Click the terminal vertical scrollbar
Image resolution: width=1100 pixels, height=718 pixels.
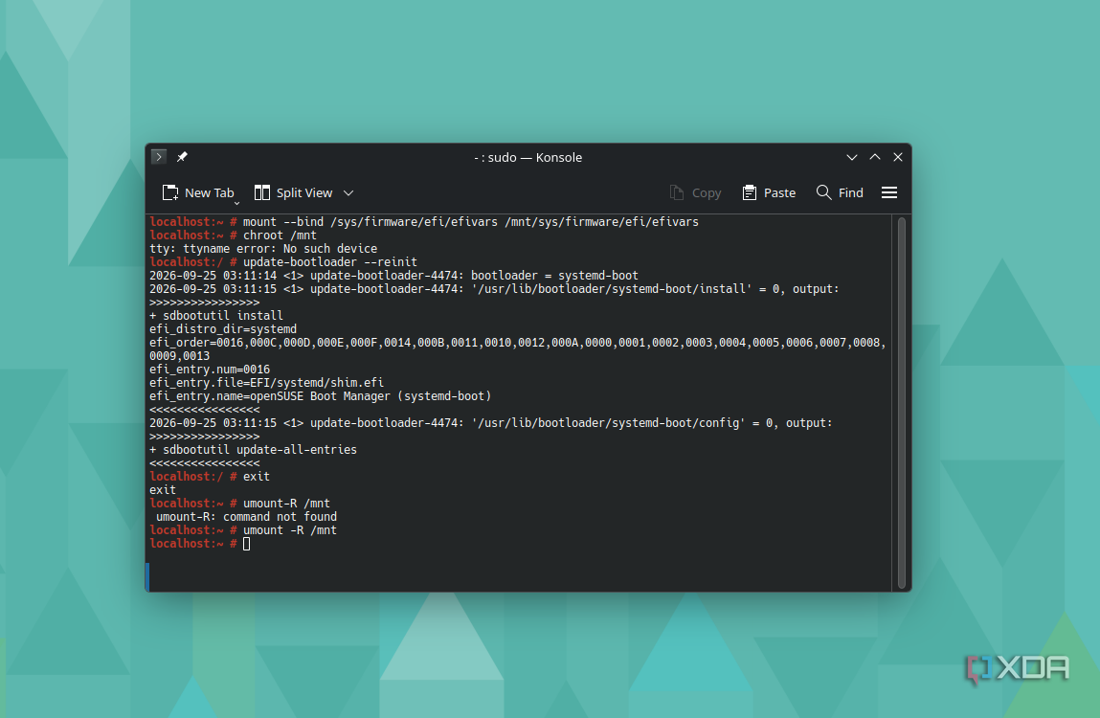pyautogui.click(x=902, y=403)
